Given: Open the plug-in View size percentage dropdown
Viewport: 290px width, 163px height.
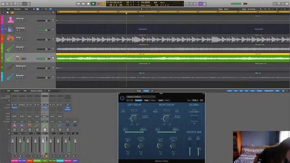Looking at the screenshot, I should click(195, 101).
